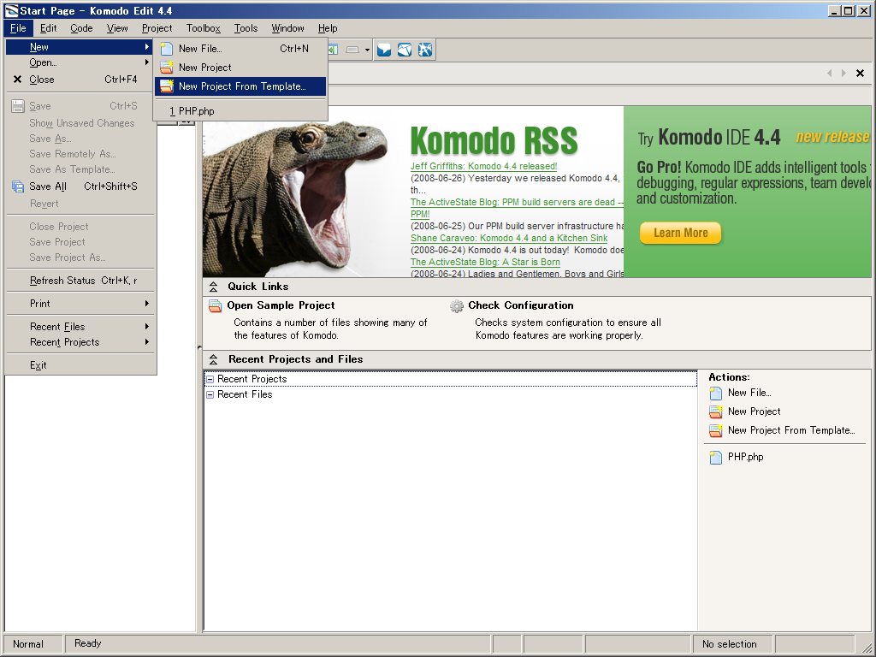Open the Help menu
Image resolution: width=876 pixels, height=657 pixels.
tap(328, 28)
